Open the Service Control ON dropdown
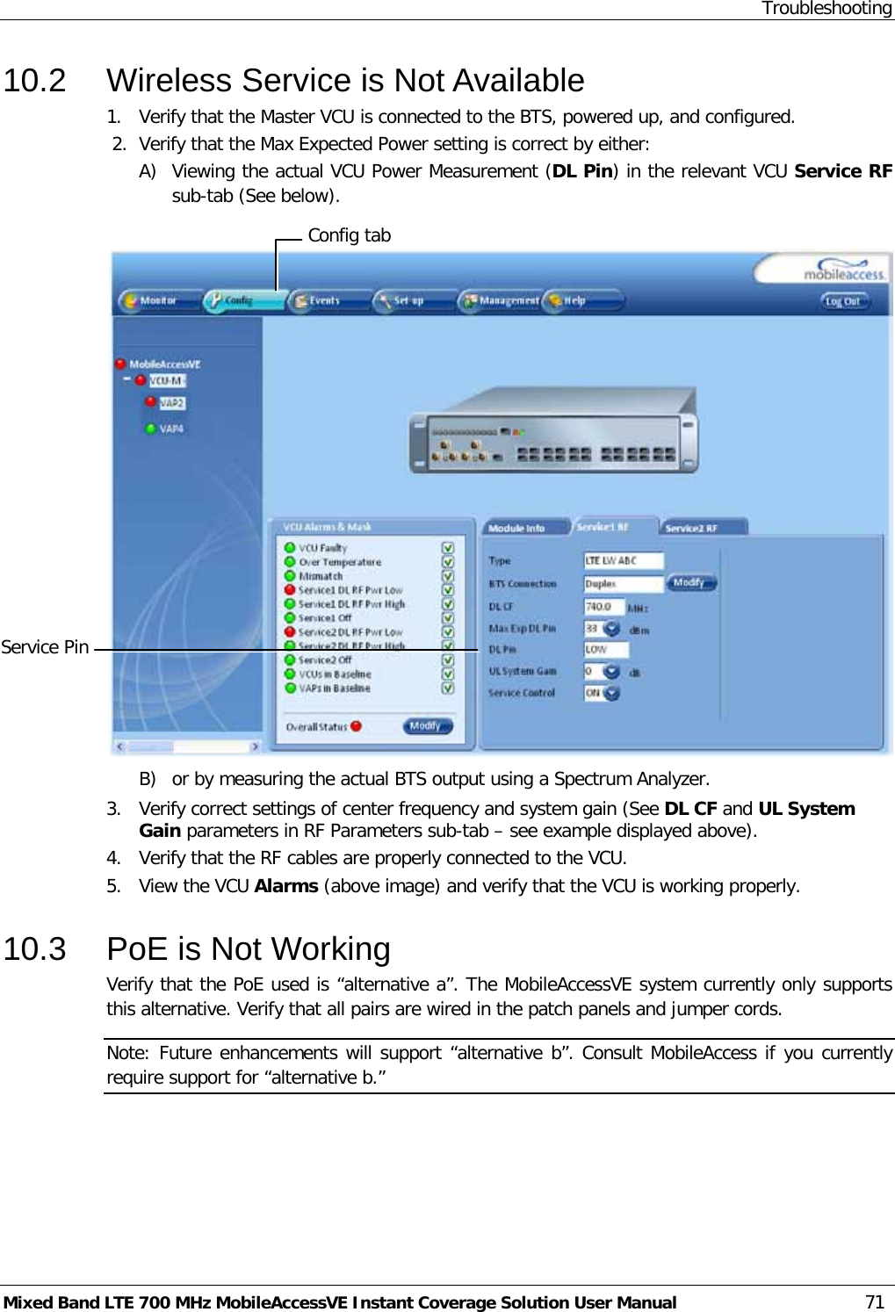The image size is (895, 1312). 612,693
